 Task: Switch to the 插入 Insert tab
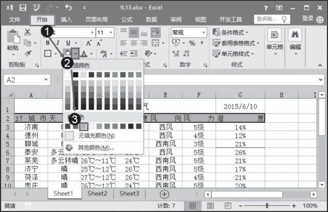(x=66, y=19)
